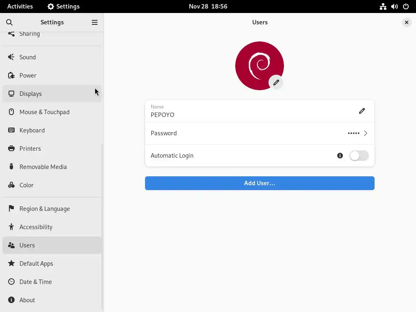Screen dimensions: 416x312
Task: Go to Date & Time panel
Action: 52,282
